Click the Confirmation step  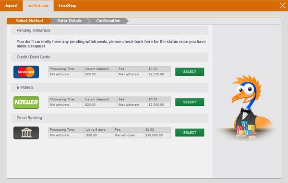108,21
